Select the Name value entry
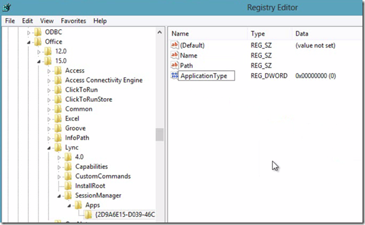This screenshot has height=225, width=365. click(x=188, y=56)
